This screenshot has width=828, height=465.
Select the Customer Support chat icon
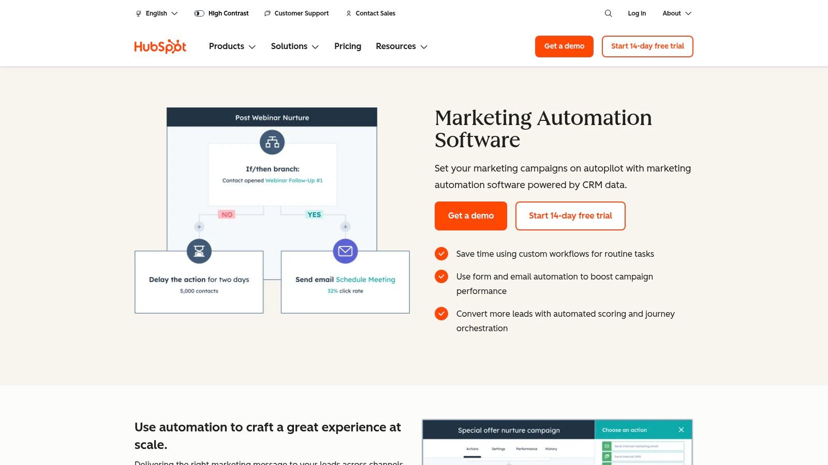click(267, 13)
